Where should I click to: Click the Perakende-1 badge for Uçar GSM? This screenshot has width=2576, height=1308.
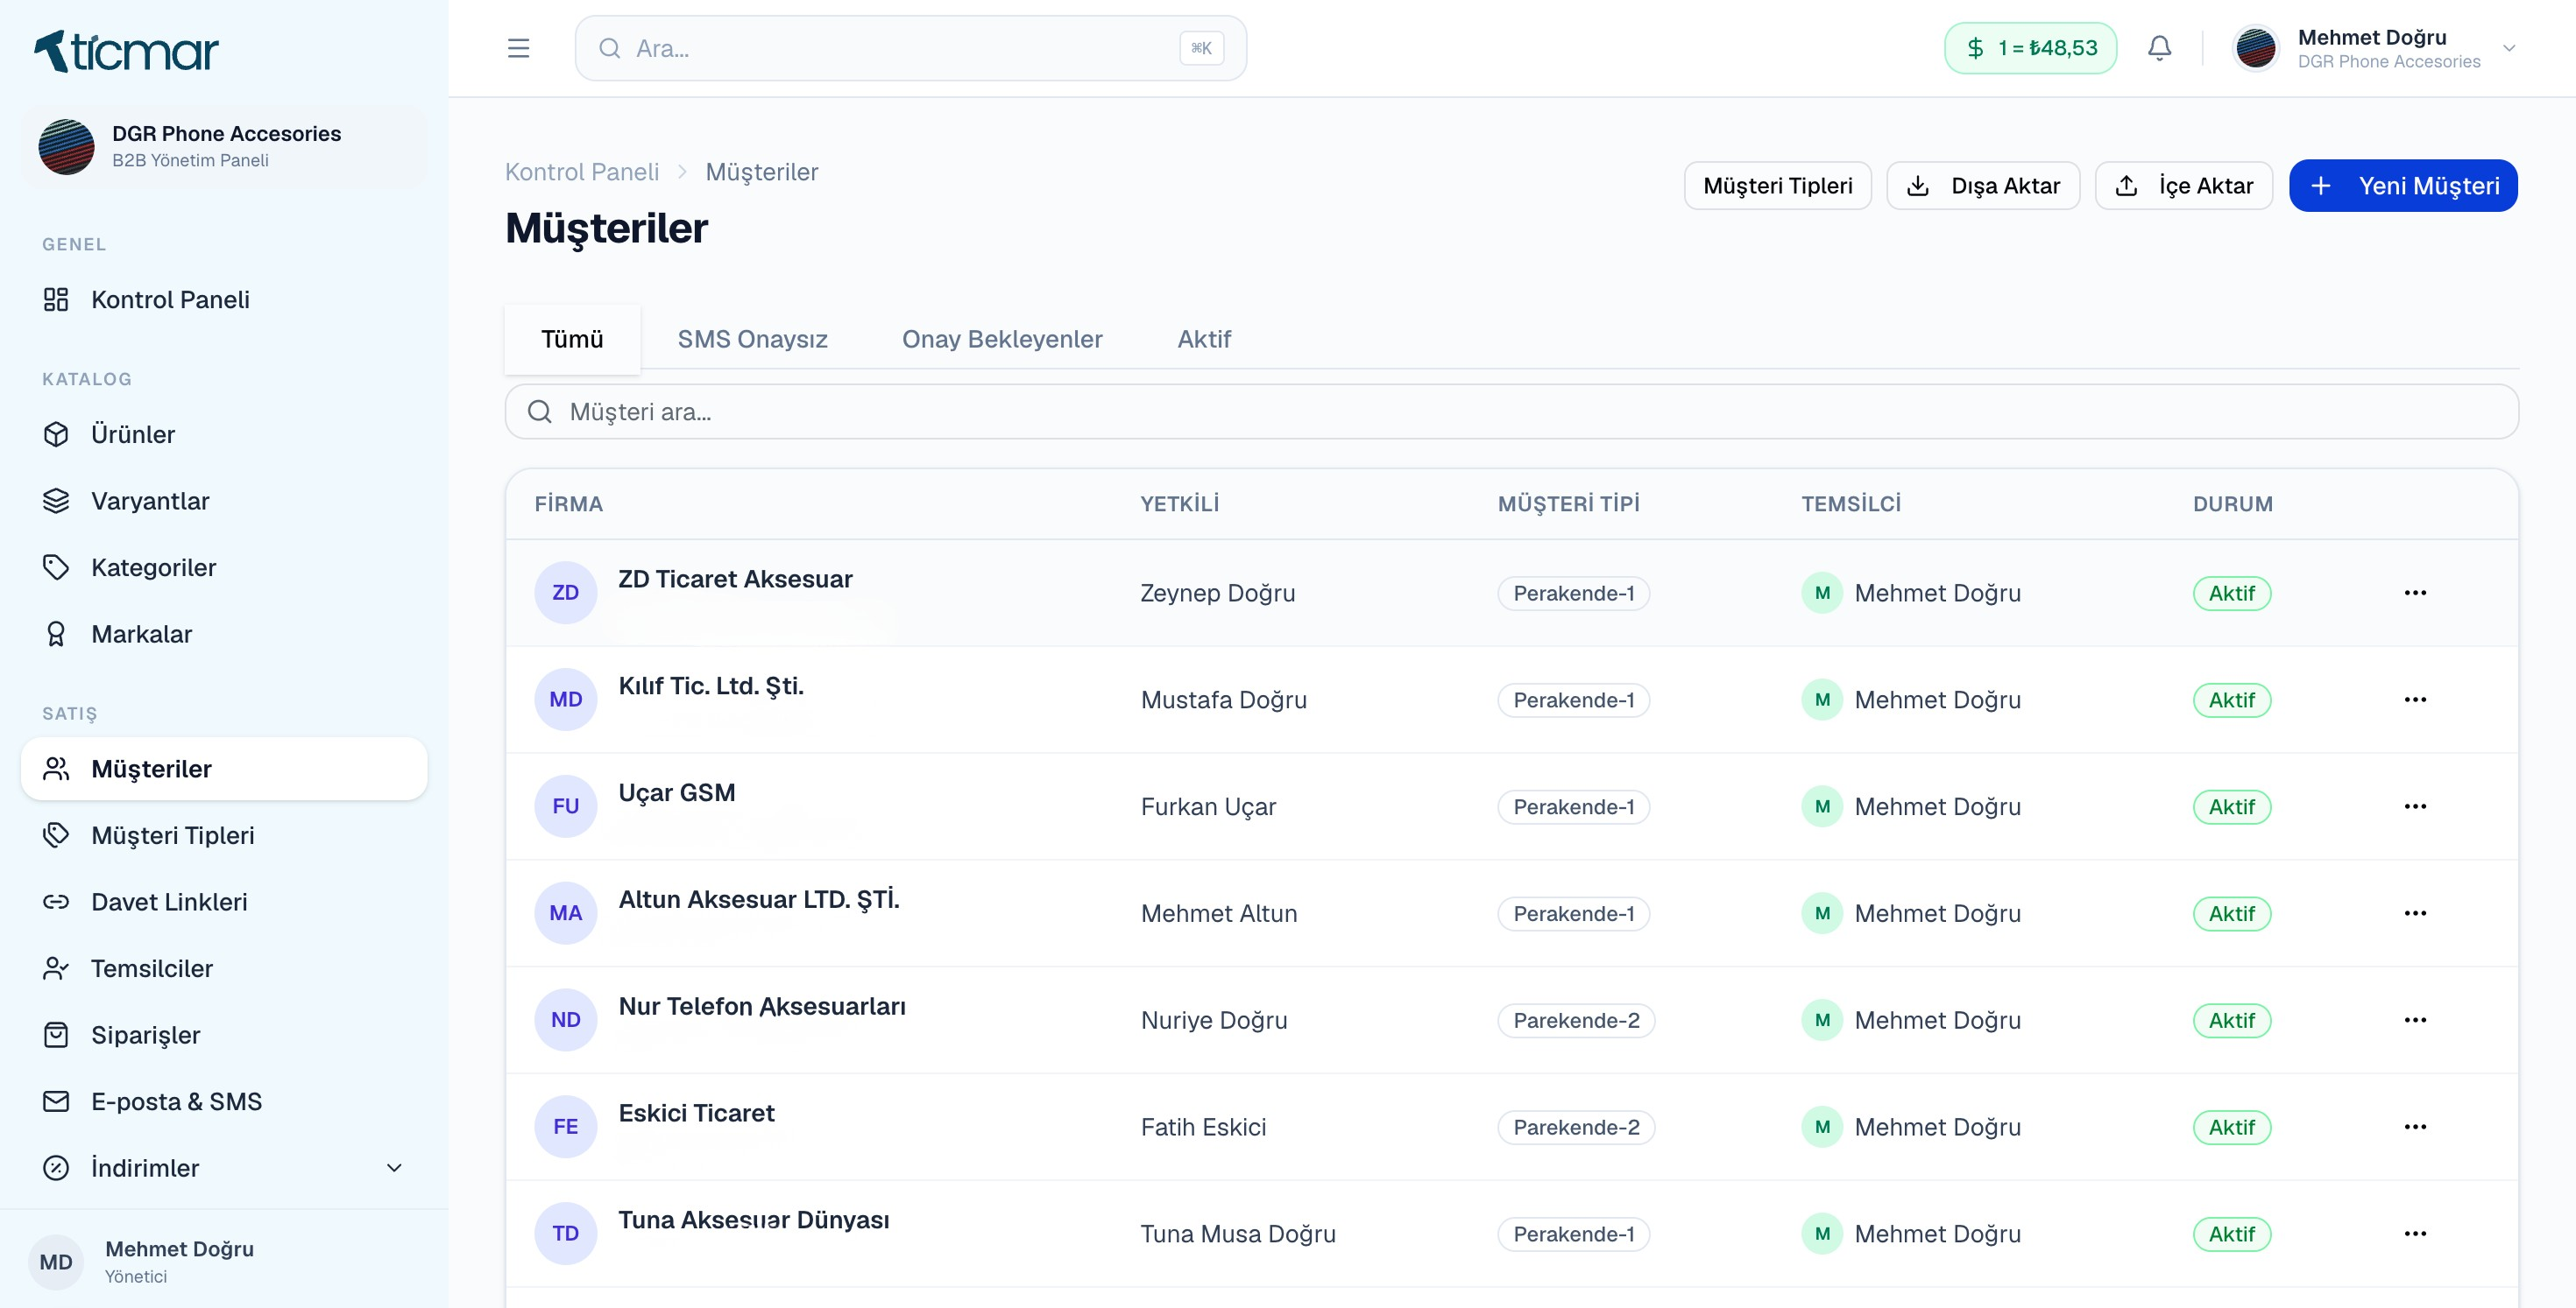(1573, 806)
